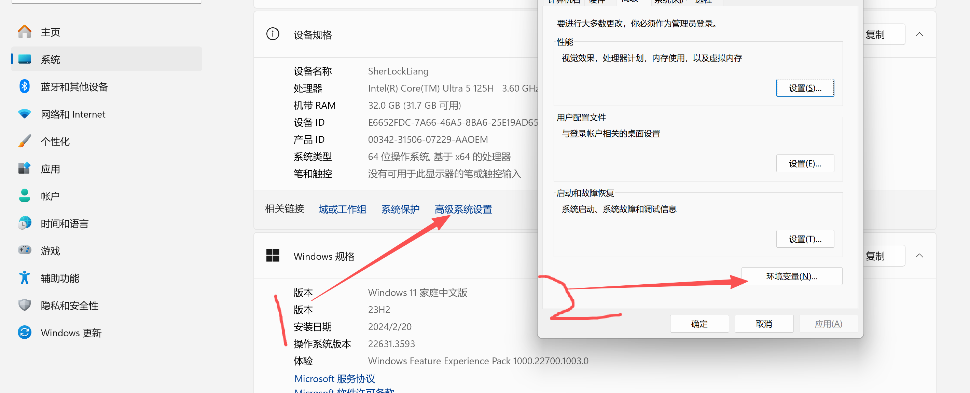Open the 辅助功能 accessibility icon
Screen dimensions: 970x393
[25, 278]
